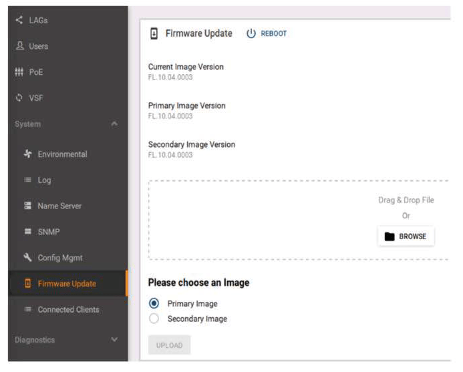463x372 pixels.
Task: Collapse the System section chevron
Action: (114, 124)
